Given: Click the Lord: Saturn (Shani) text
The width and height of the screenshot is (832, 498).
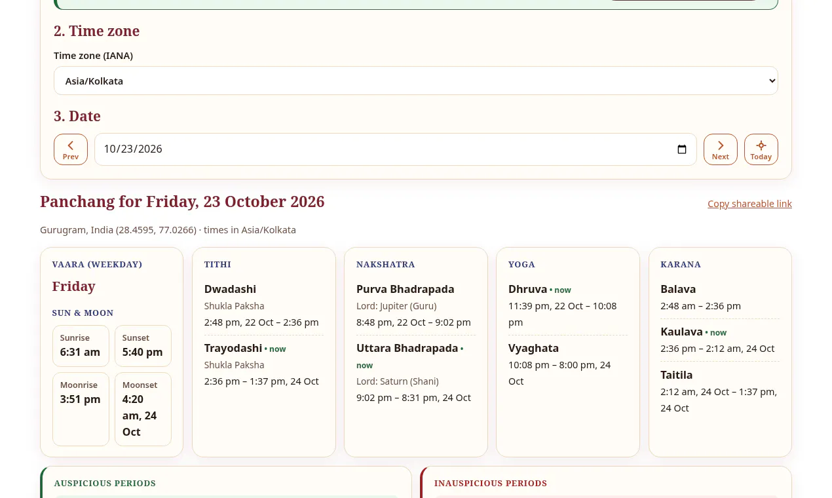Looking at the screenshot, I should [398, 381].
